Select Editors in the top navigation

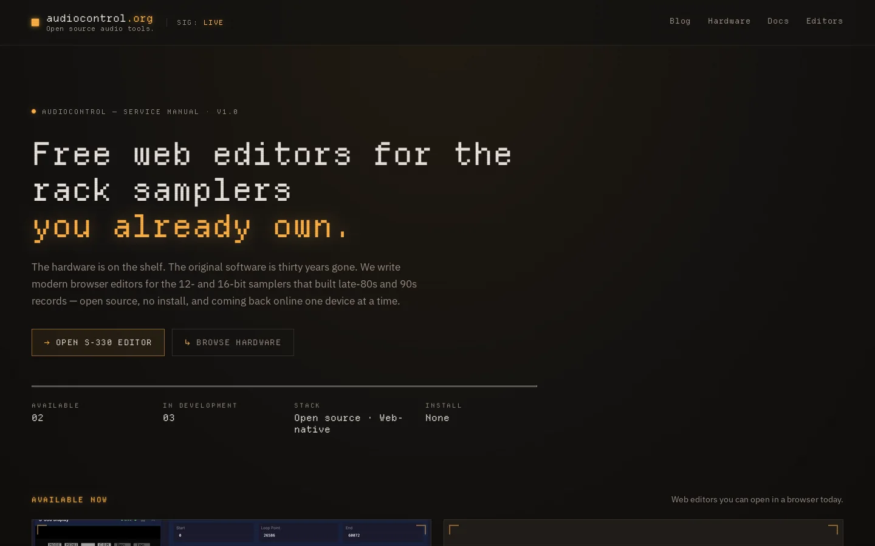[825, 21]
